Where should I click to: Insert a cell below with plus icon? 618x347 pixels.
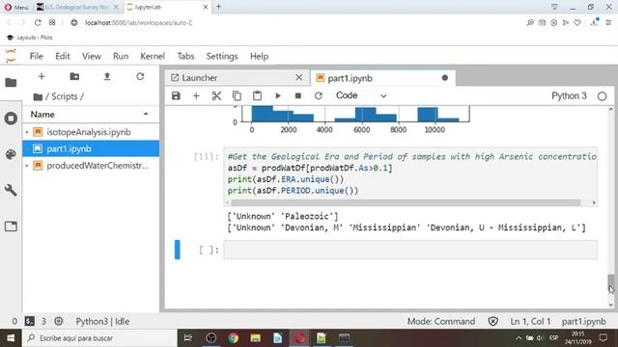[196, 95]
